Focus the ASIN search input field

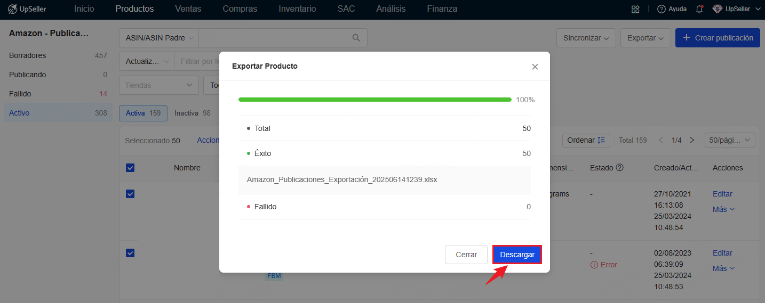(275, 38)
